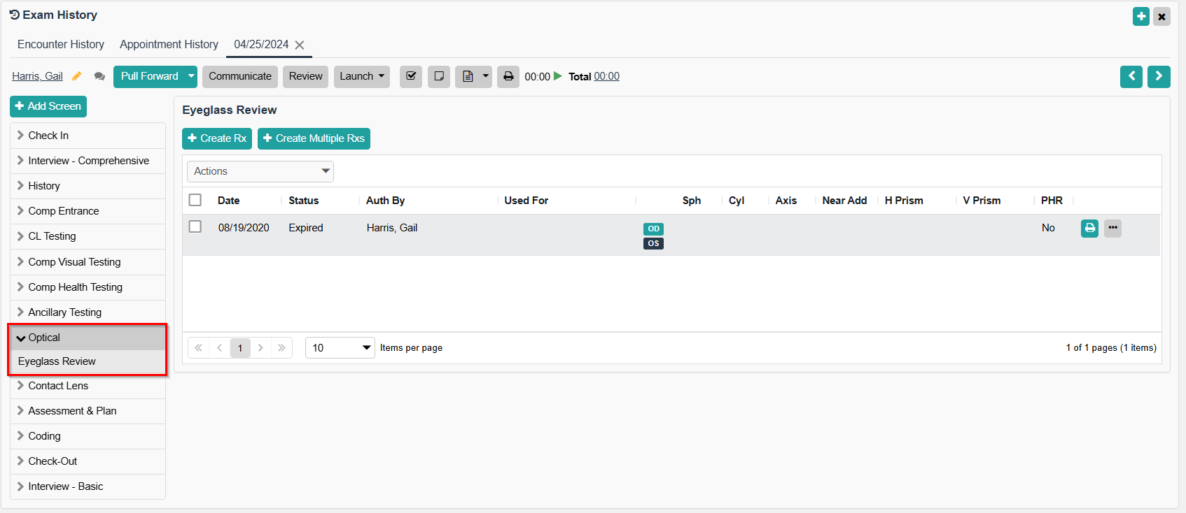Click the Create Rx button
The height and width of the screenshot is (513, 1186).
217,138
